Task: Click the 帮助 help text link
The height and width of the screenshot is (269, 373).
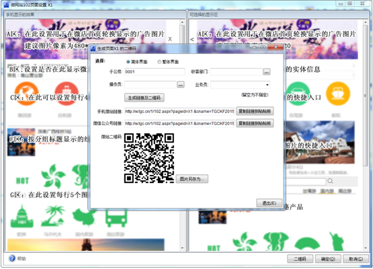Action: [22, 258]
